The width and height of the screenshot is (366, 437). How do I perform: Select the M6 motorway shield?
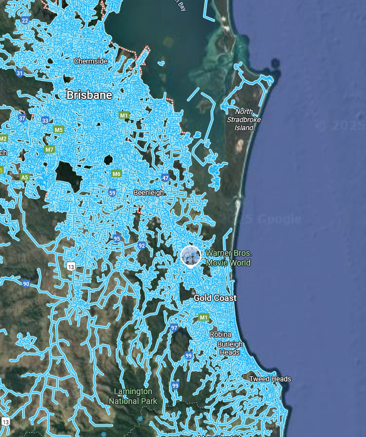click(116, 174)
